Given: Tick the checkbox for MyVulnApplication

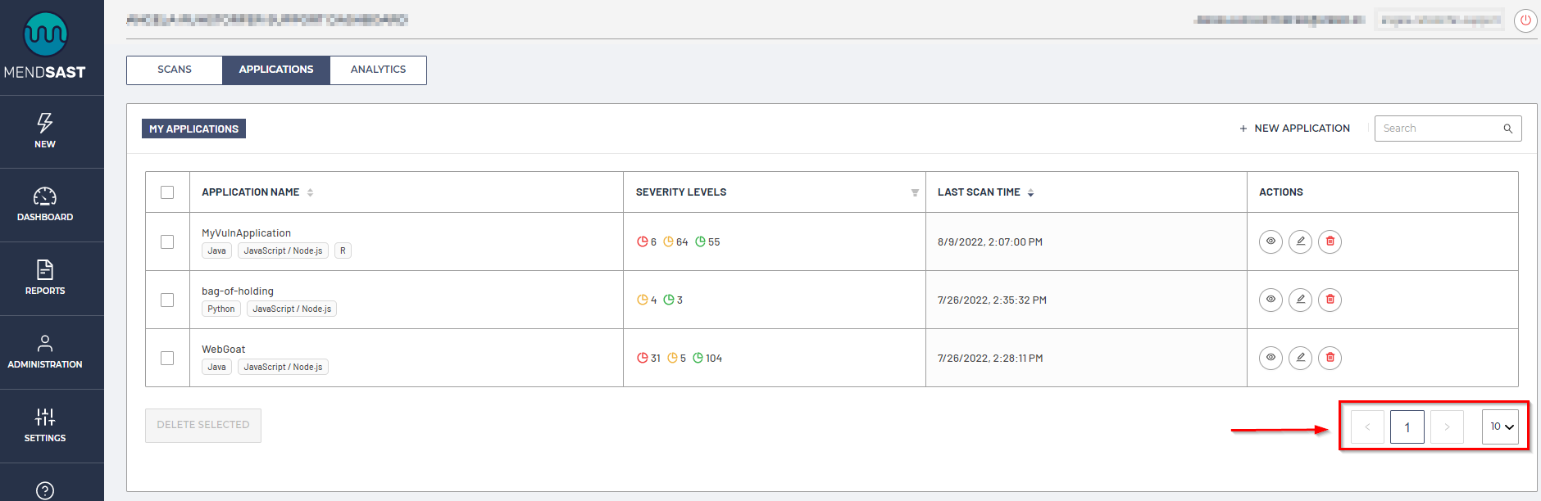Looking at the screenshot, I should click(167, 241).
